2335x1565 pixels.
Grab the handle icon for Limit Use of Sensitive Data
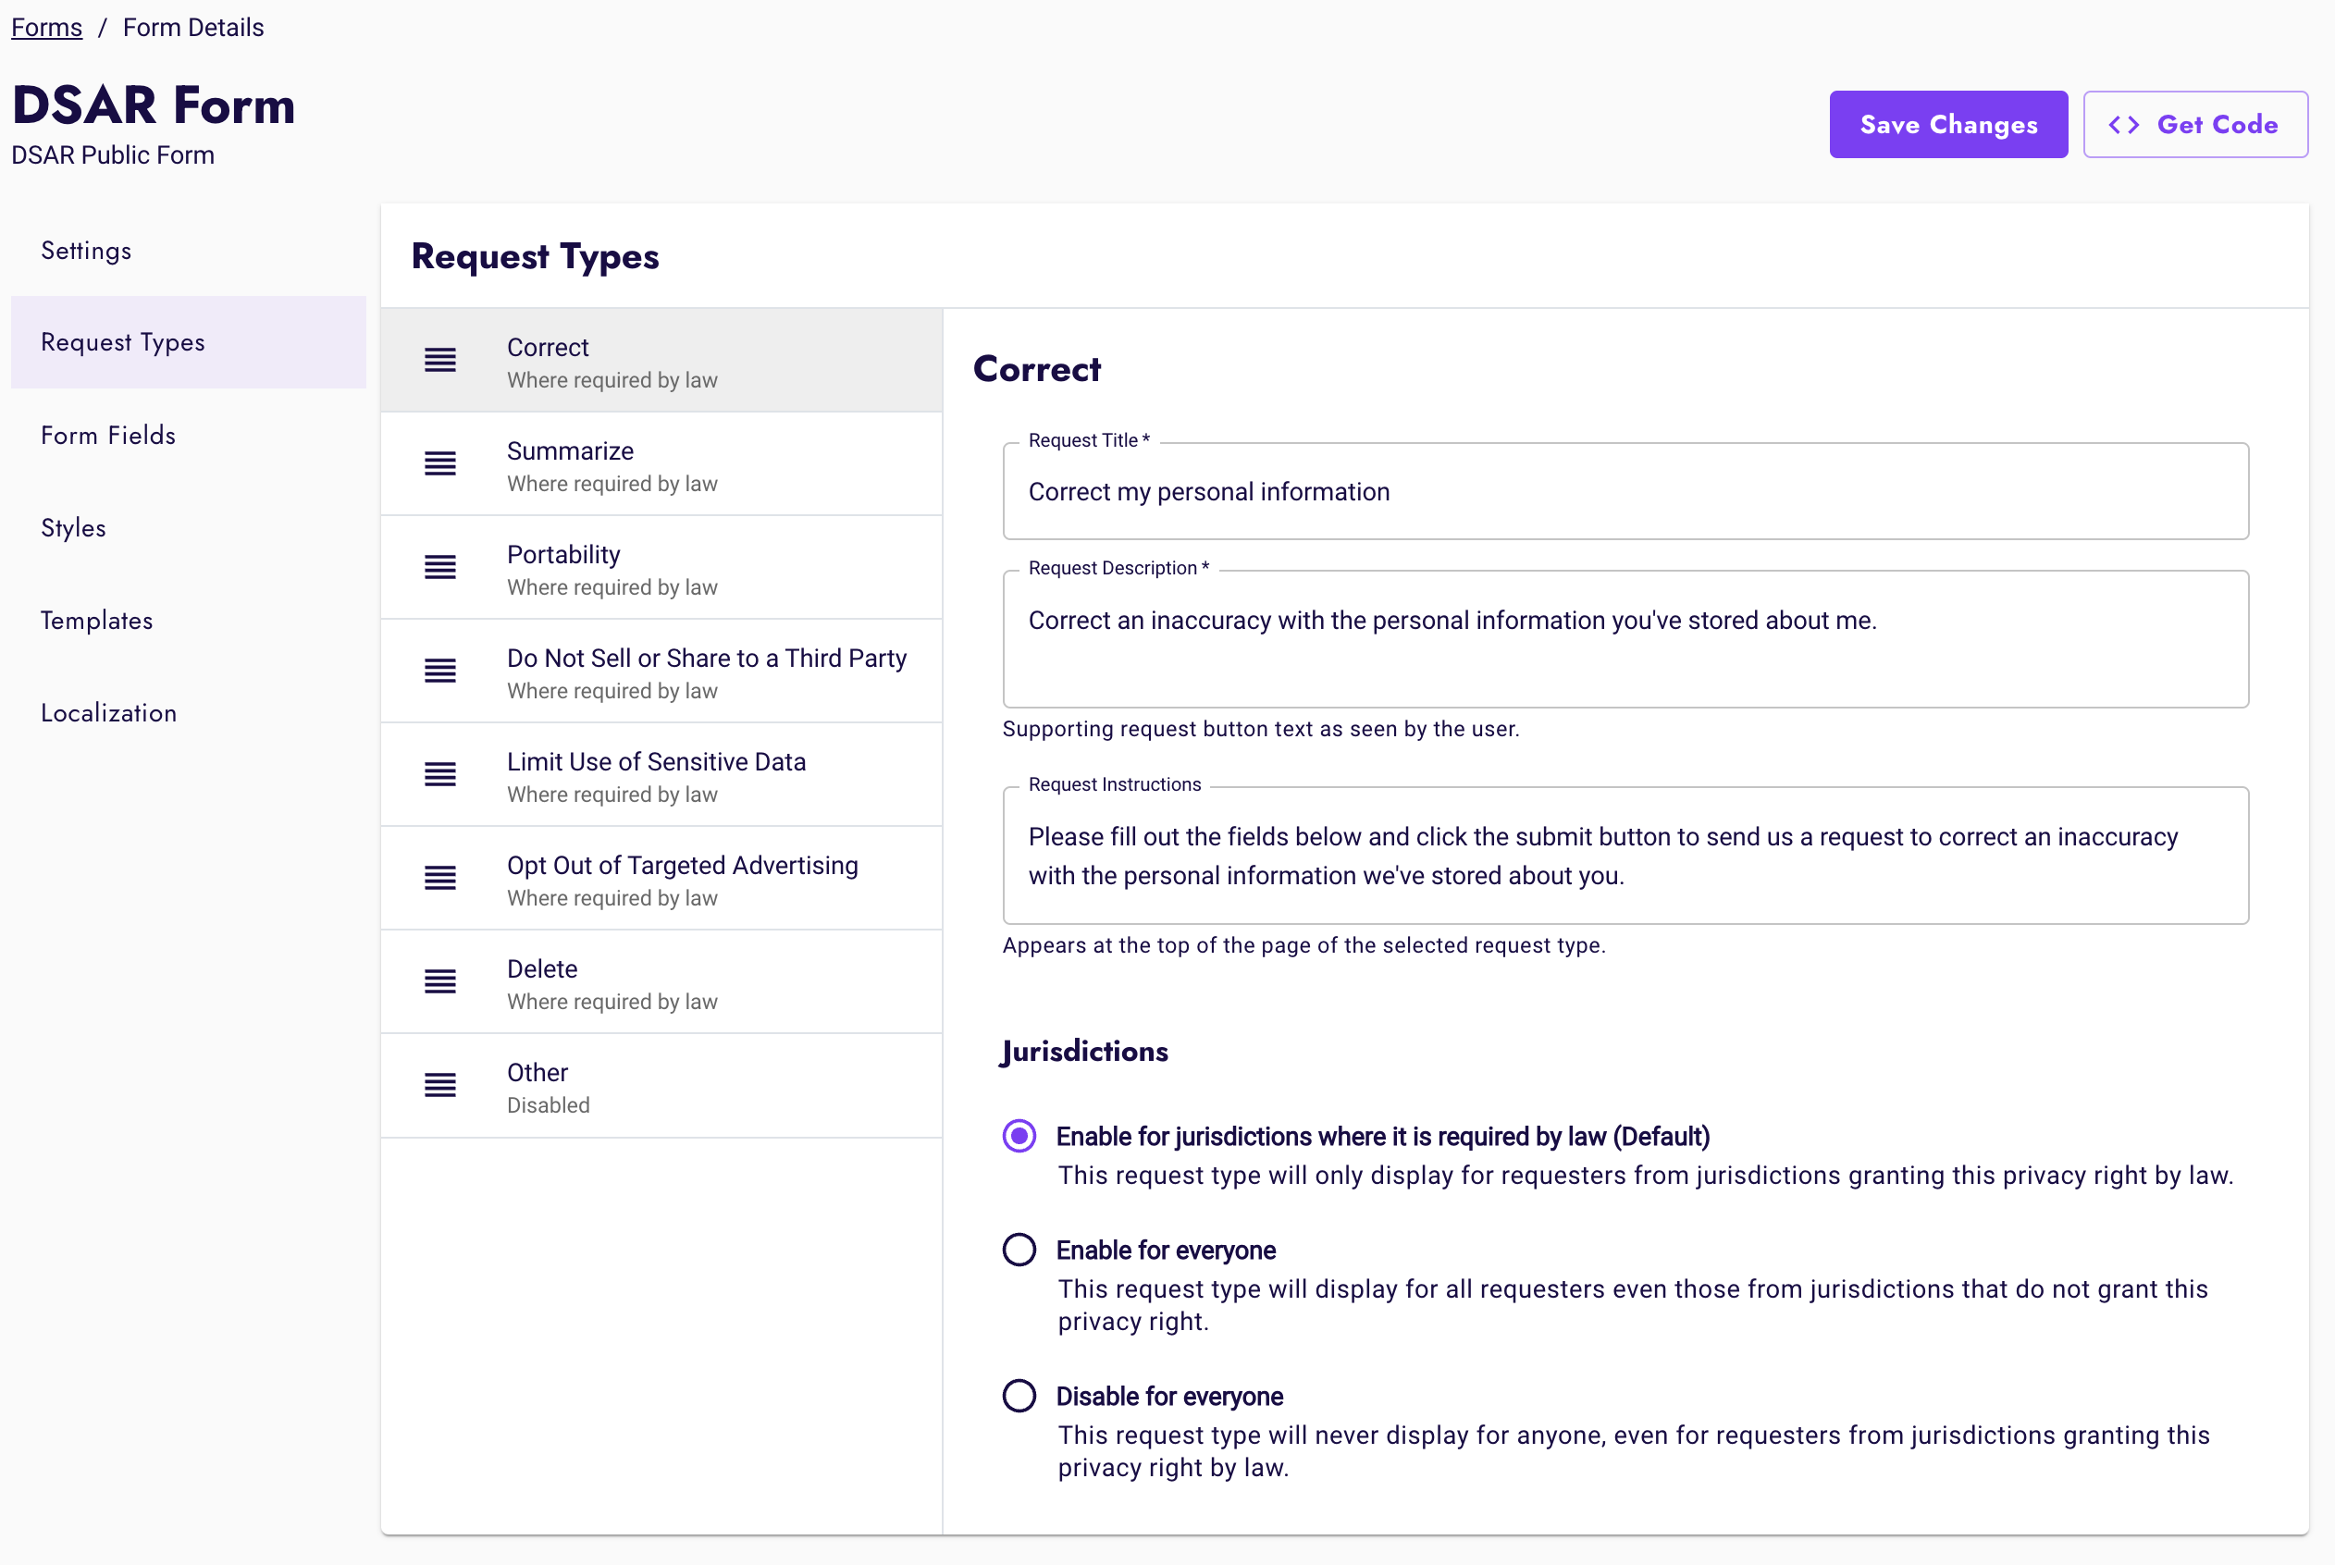440,774
